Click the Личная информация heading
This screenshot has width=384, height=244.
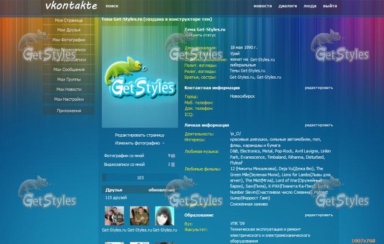click(x=207, y=125)
